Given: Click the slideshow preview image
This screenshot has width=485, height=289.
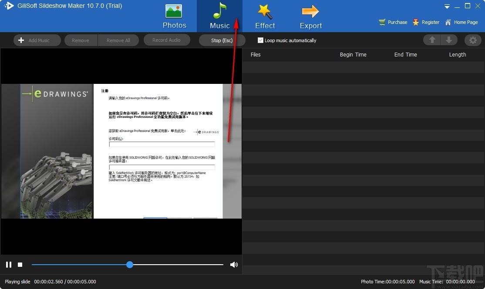Looking at the screenshot, I should click(121, 151).
